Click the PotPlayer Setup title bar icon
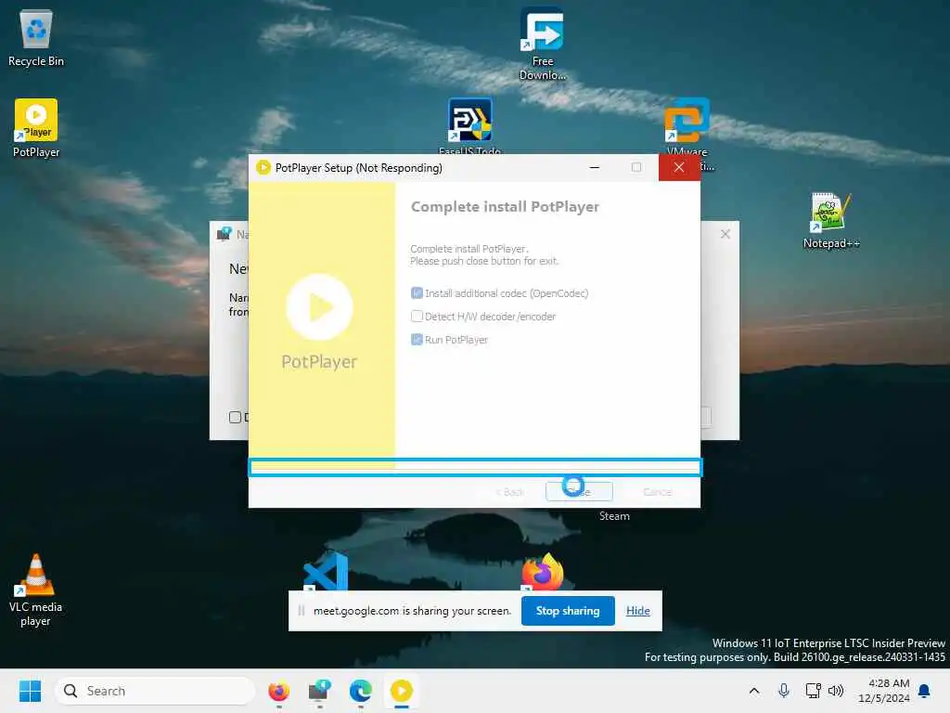 [x=263, y=167]
